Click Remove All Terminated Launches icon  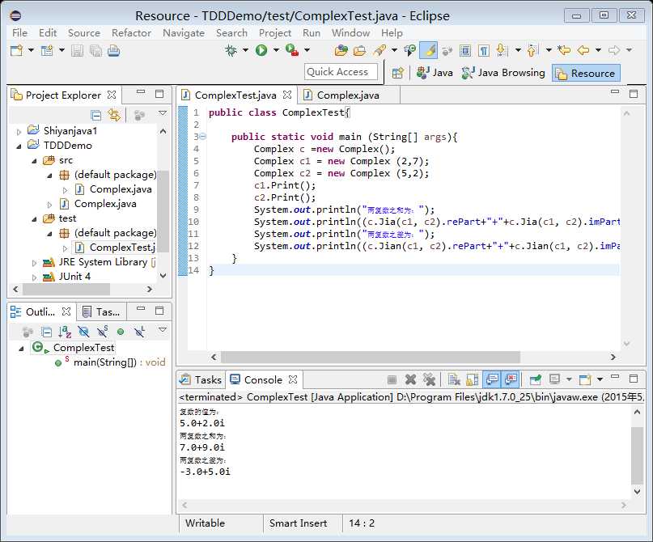(x=429, y=379)
